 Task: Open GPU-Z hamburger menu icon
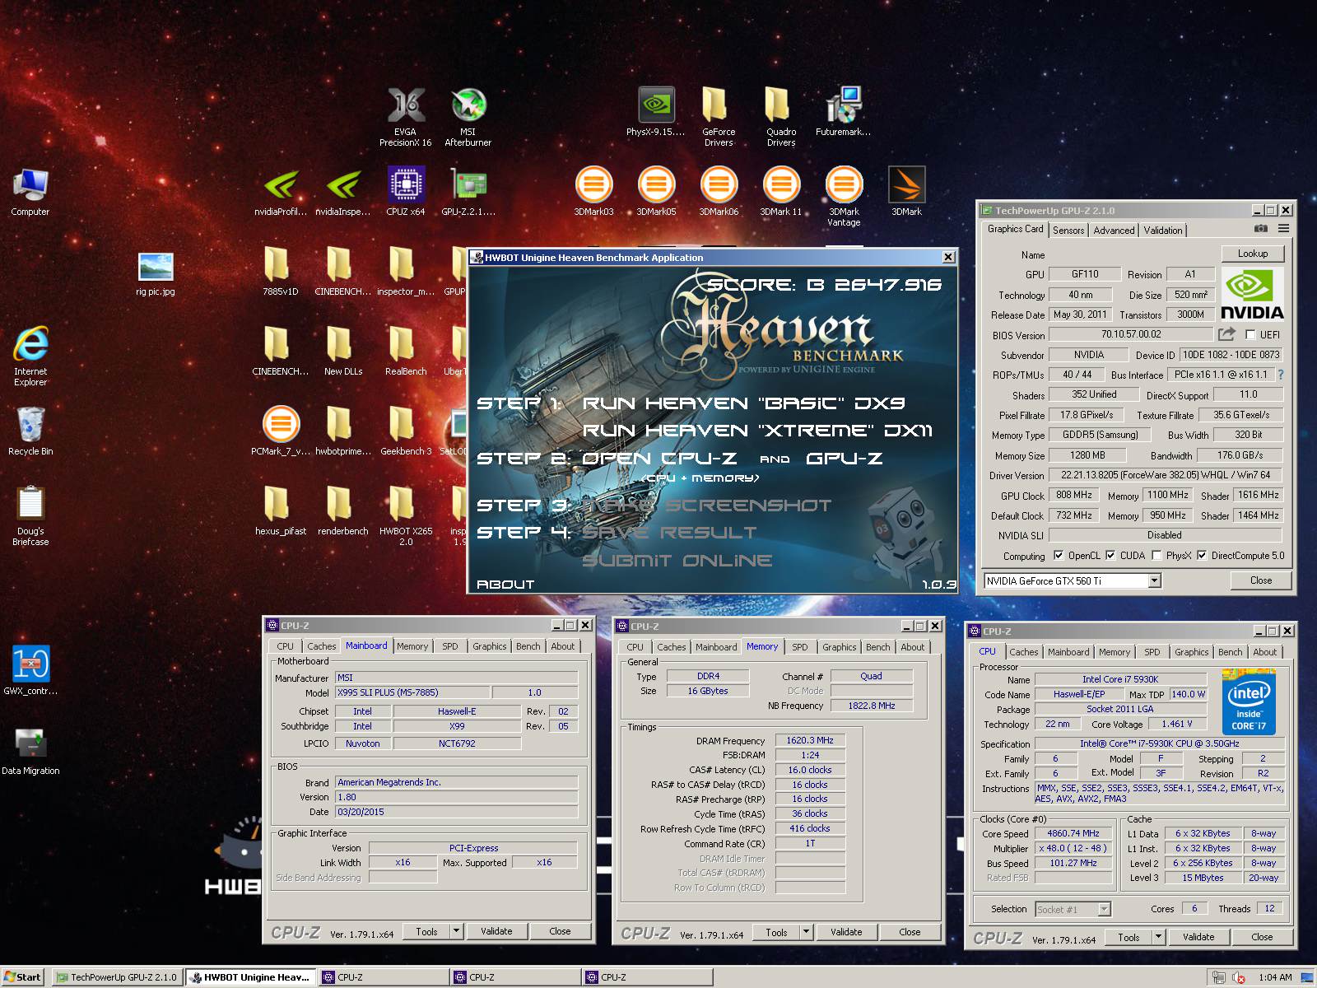[1283, 229]
